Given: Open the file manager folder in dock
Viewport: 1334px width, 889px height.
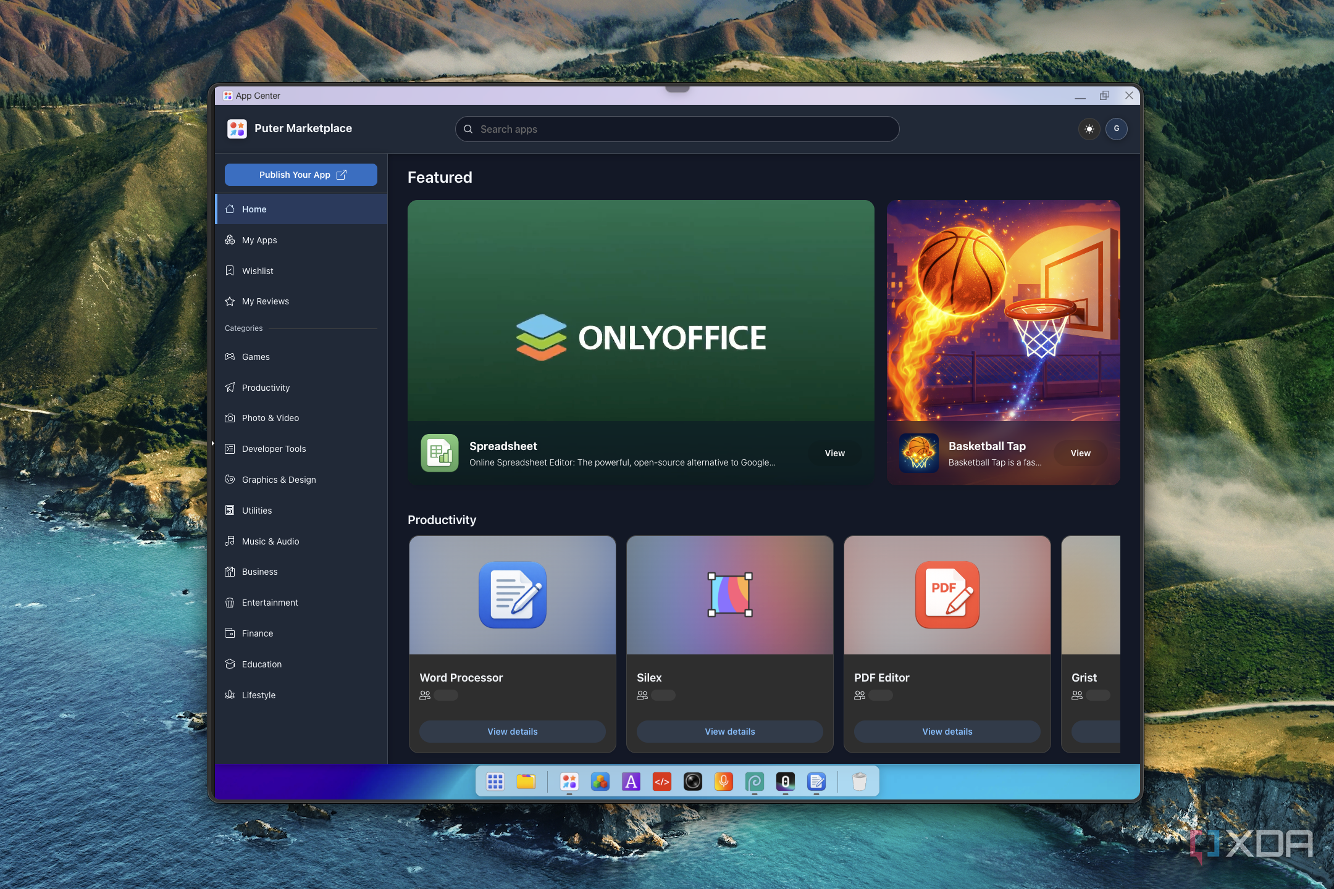Looking at the screenshot, I should tap(526, 782).
